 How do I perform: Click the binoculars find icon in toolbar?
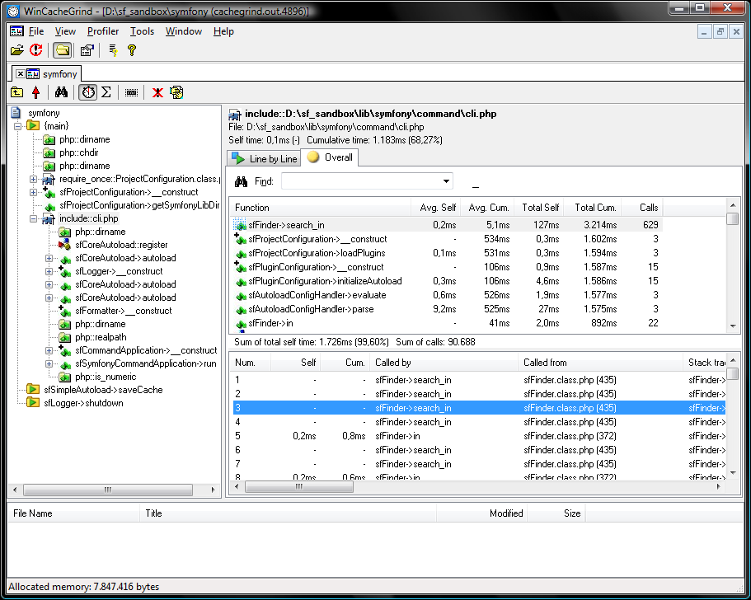click(61, 92)
